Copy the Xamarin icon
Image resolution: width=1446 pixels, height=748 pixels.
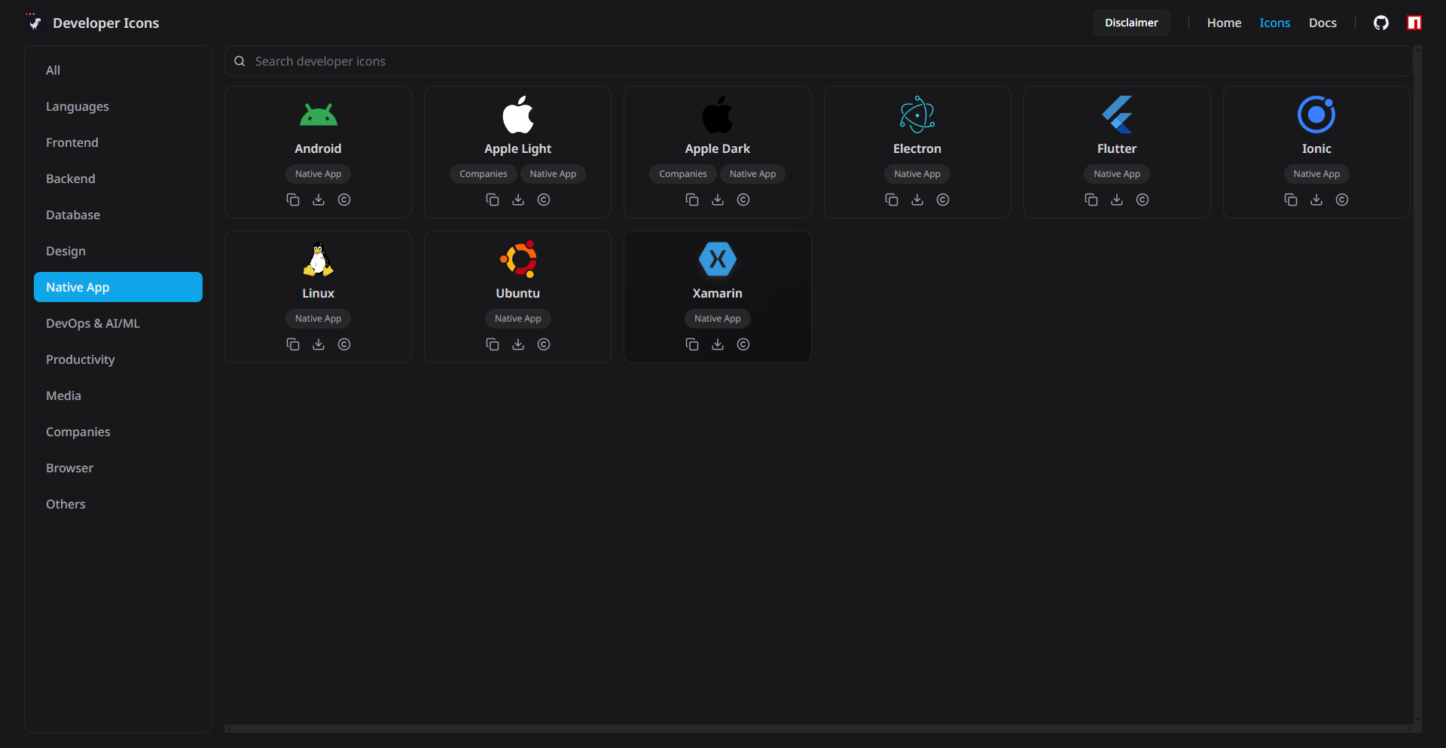click(x=692, y=344)
